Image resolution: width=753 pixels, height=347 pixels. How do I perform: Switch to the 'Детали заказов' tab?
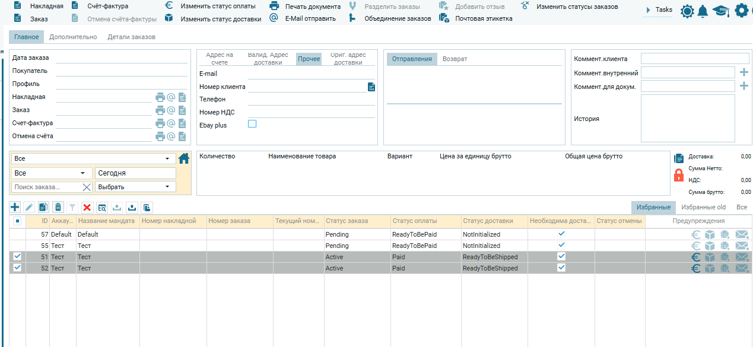[x=131, y=37]
